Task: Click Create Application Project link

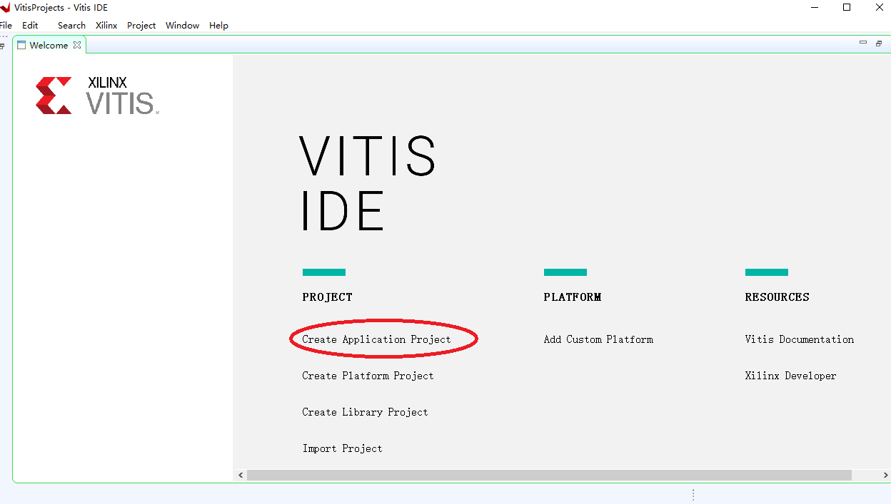Action: 376,339
